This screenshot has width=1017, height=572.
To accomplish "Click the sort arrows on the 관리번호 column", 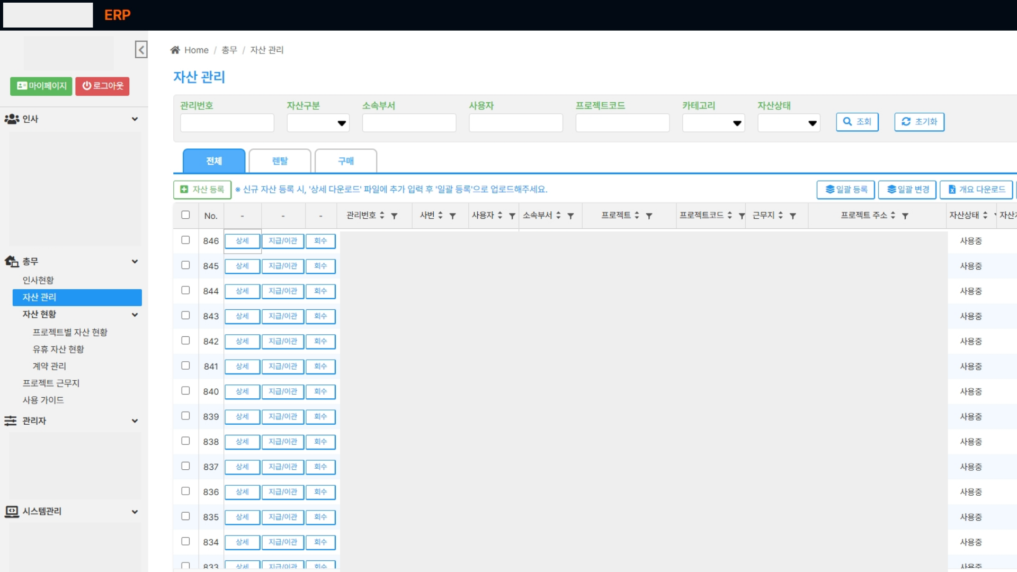I will [x=382, y=215].
